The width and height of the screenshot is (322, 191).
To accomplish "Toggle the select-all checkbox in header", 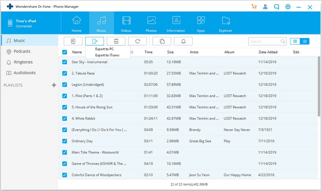I will [x=65, y=52].
